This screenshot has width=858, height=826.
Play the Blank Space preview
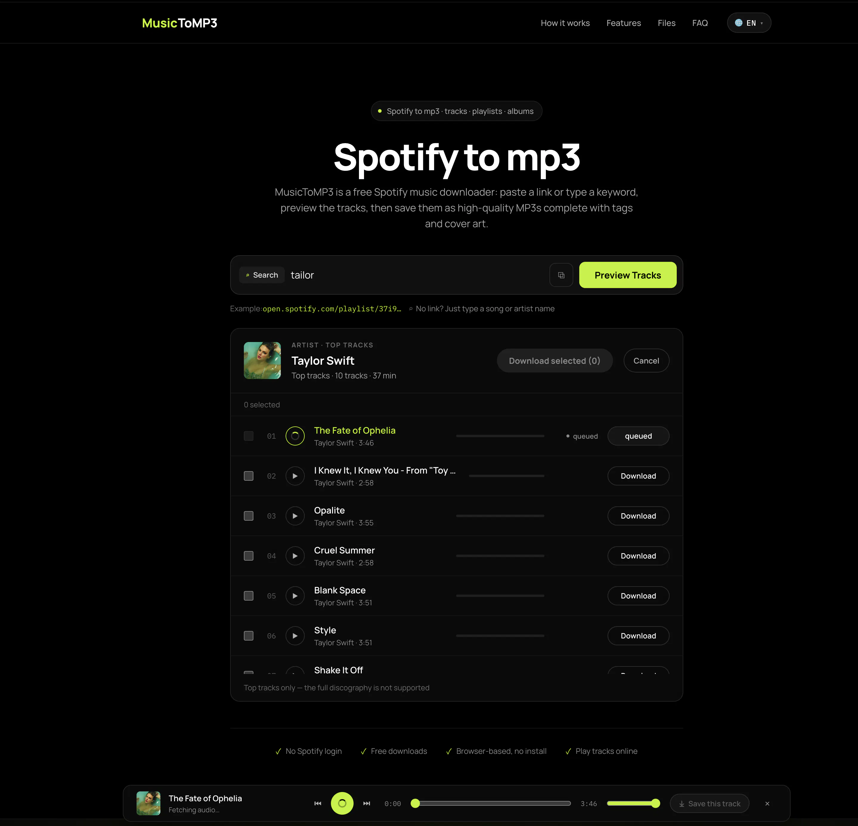coord(295,595)
